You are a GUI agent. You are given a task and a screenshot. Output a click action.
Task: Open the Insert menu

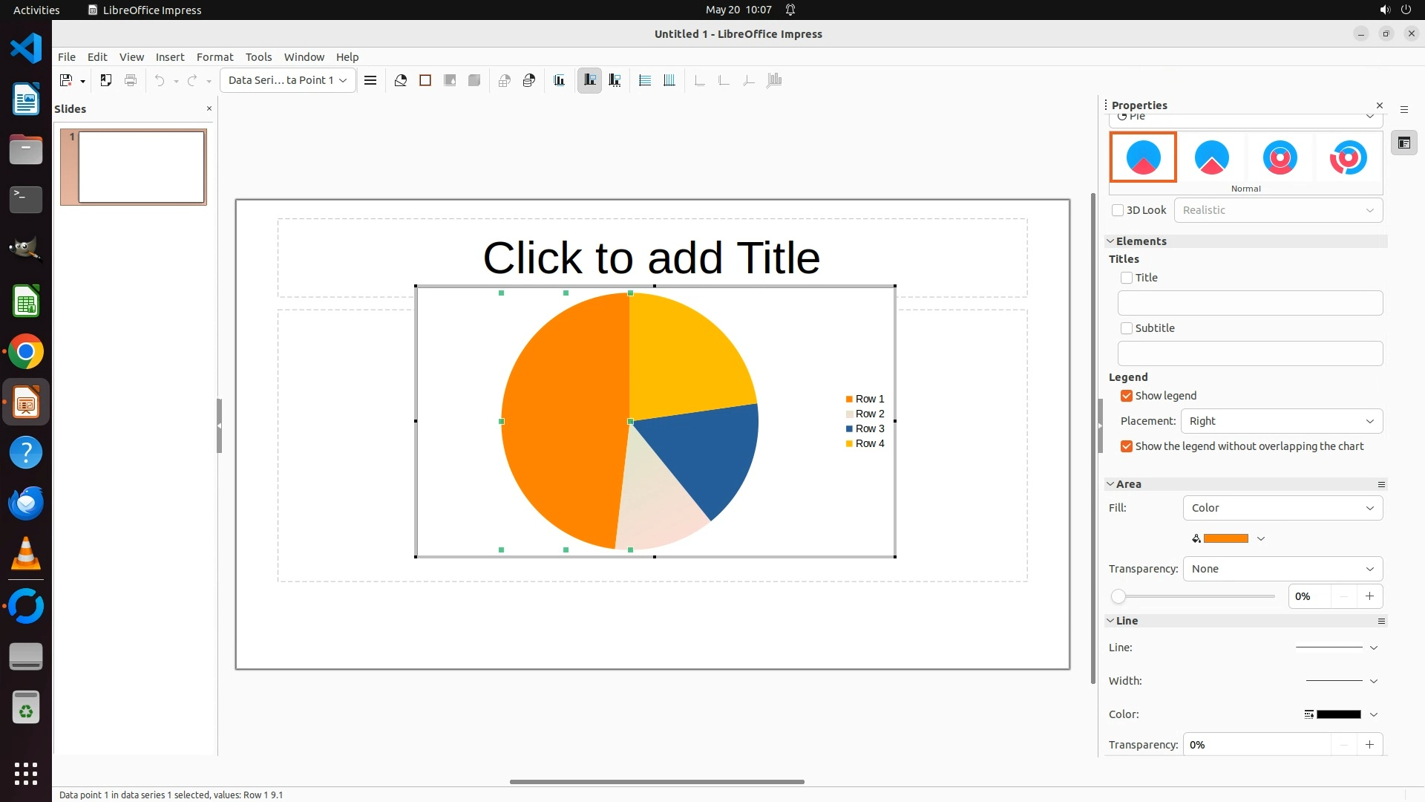point(169,57)
